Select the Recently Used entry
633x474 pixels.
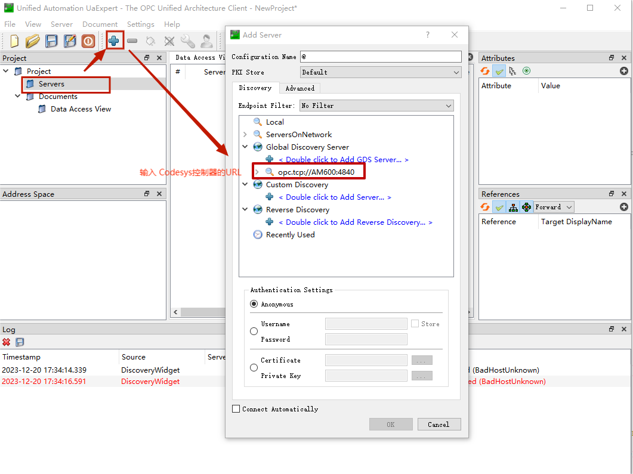click(x=290, y=234)
